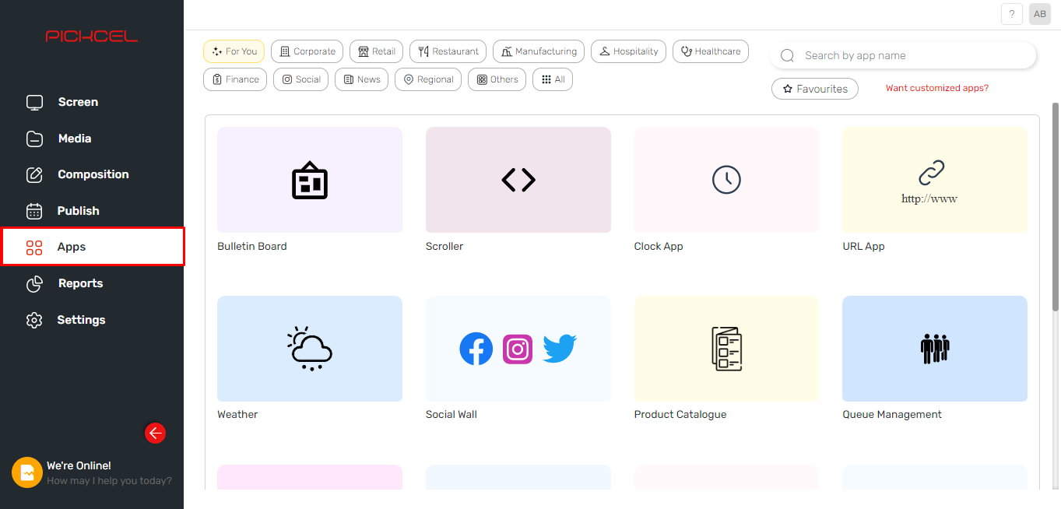Screen dimensions: 1061x509
Task: Open the live chat widget icon
Action: pyautogui.click(x=27, y=472)
